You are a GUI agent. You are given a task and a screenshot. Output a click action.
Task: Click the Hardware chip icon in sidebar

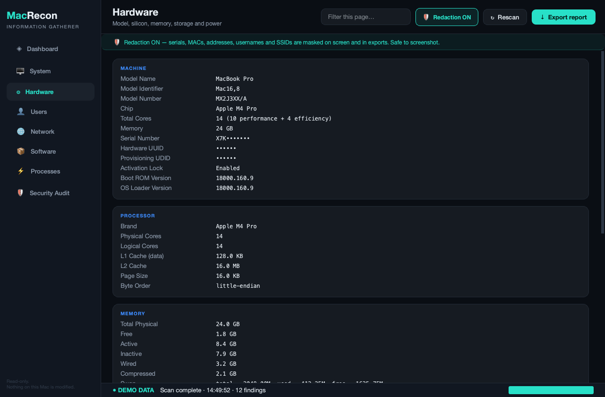pyautogui.click(x=18, y=92)
